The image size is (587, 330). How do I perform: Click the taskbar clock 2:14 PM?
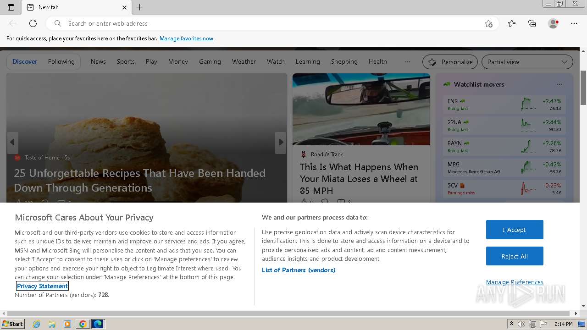coord(563,324)
